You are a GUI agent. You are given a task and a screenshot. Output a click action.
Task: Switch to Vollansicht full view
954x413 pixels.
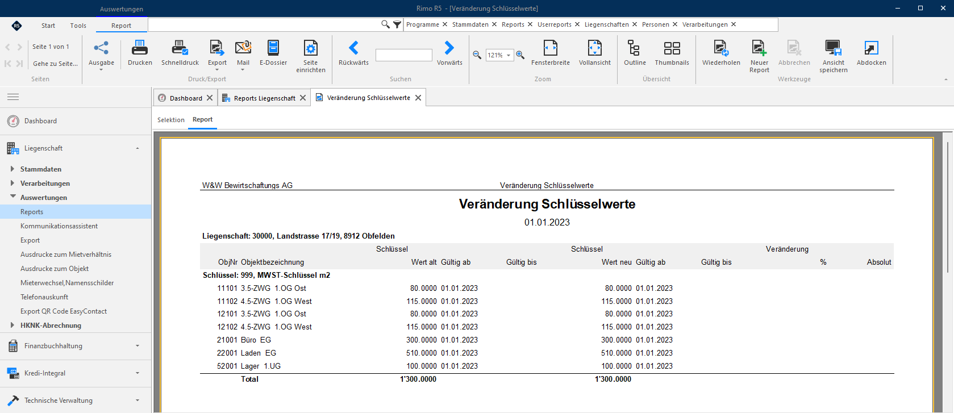[595, 53]
